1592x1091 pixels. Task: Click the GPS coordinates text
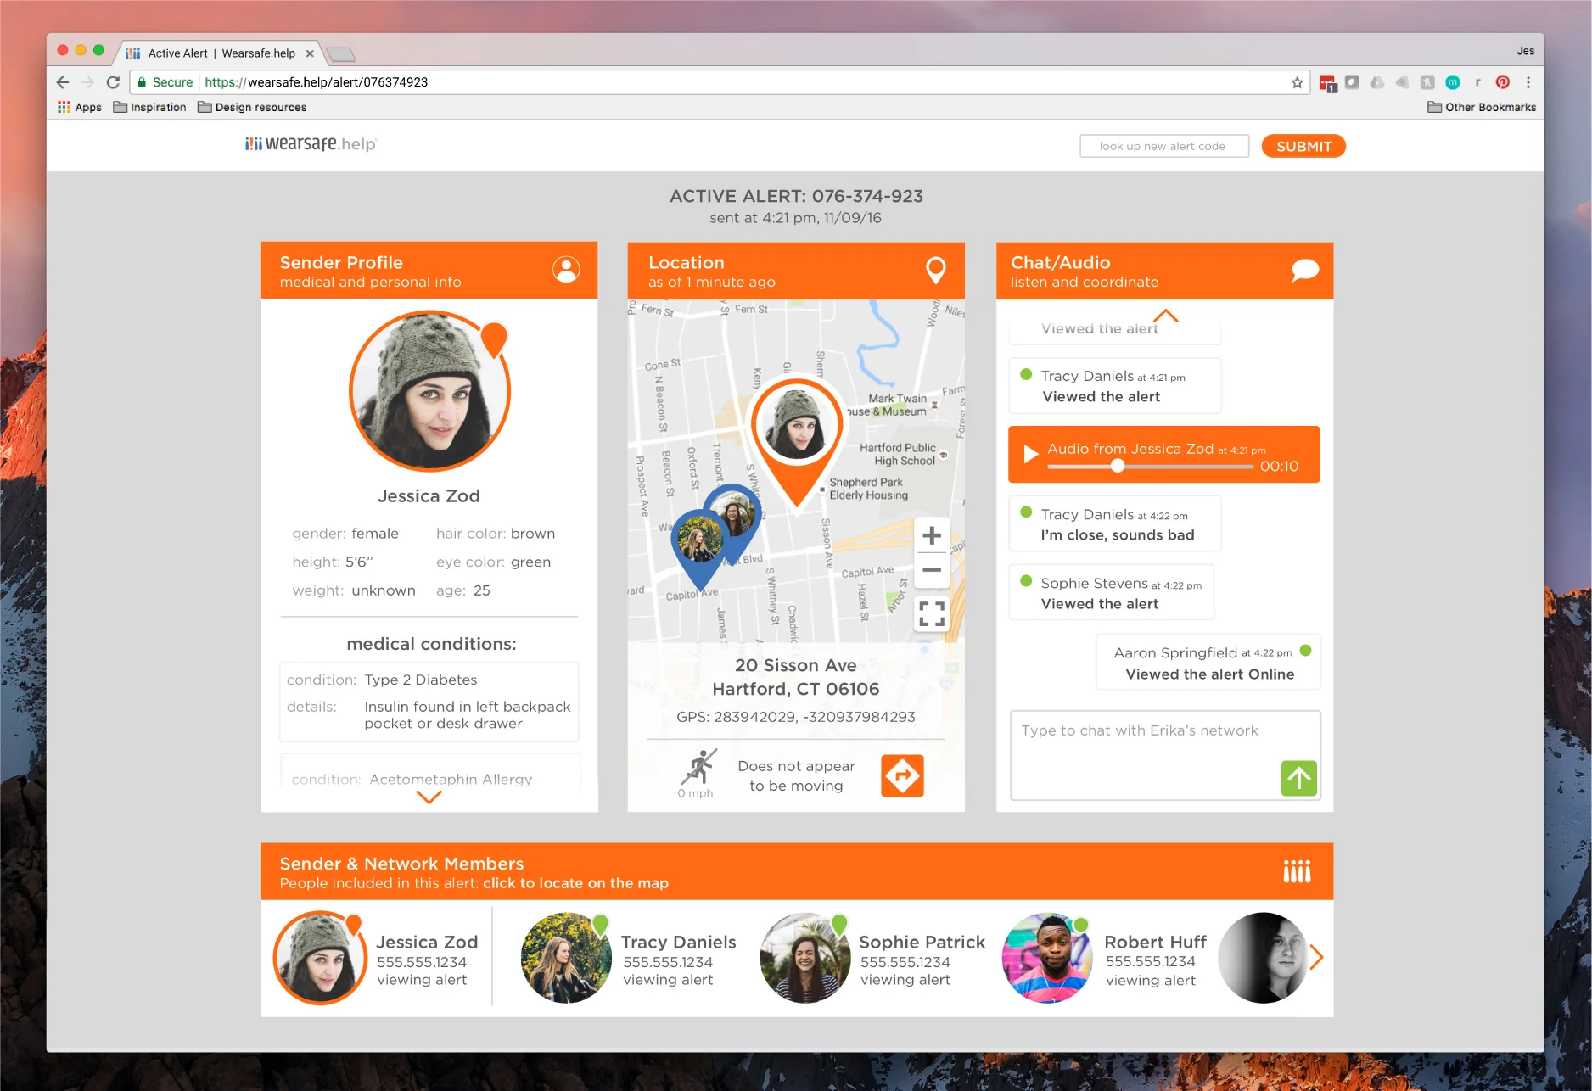point(795,717)
